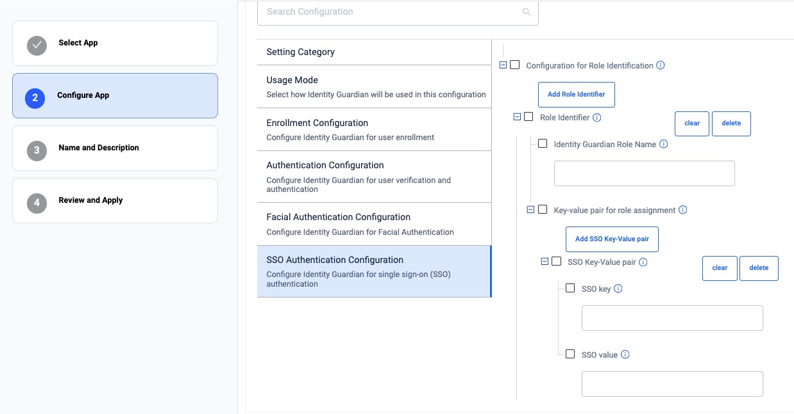Select the Usage Mode setting category
This screenshot has height=414, width=794.
374,86
